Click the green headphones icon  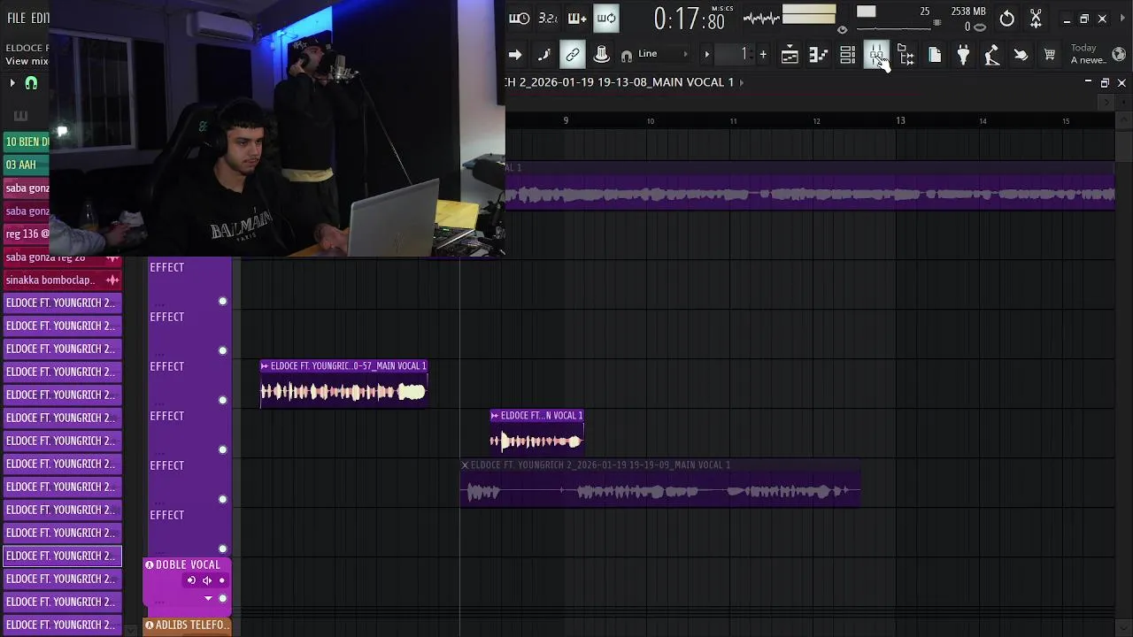point(32,83)
